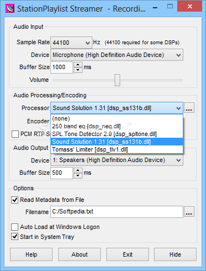Toggle Read Metadata from File checkbox
The width and height of the screenshot is (206, 271).
point(15,200)
